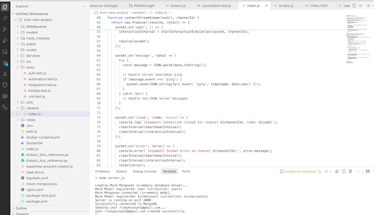Open the index.html editor tab
This screenshot has height=215, width=374.
click(x=316, y=5)
